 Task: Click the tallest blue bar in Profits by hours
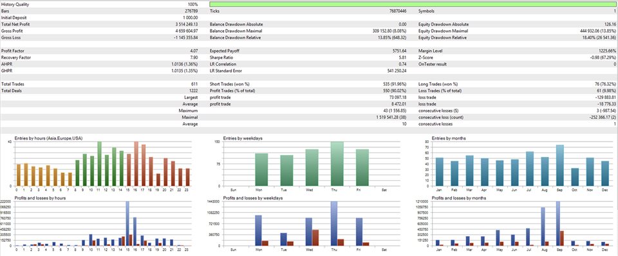click(127, 224)
